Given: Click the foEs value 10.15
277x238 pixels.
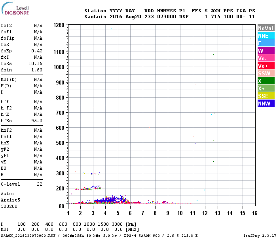Looking at the screenshot, I should point(35,63).
